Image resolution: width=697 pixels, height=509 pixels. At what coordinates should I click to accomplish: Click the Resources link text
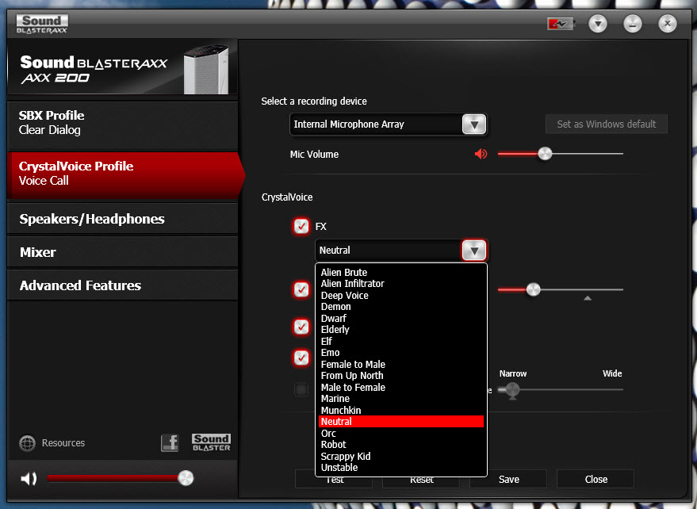tap(63, 443)
